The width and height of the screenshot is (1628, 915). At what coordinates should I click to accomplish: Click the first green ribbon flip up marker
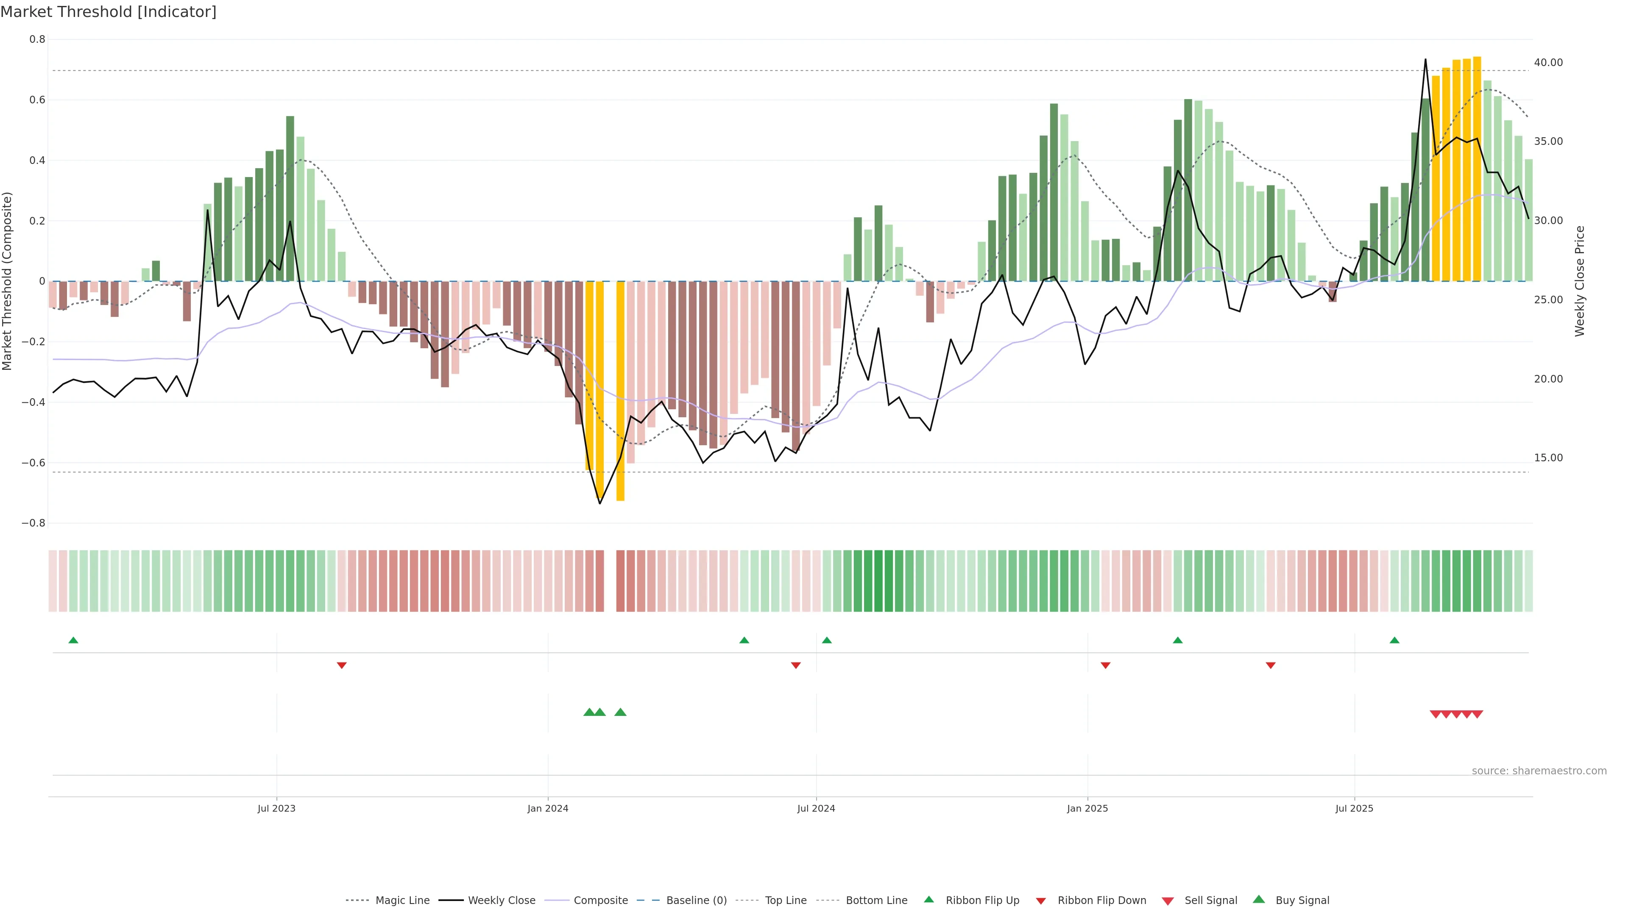point(73,640)
